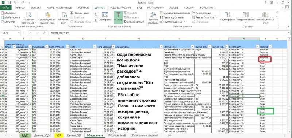Click Удалить дубликаты
The image size is (292, 138).
point(172,17)
